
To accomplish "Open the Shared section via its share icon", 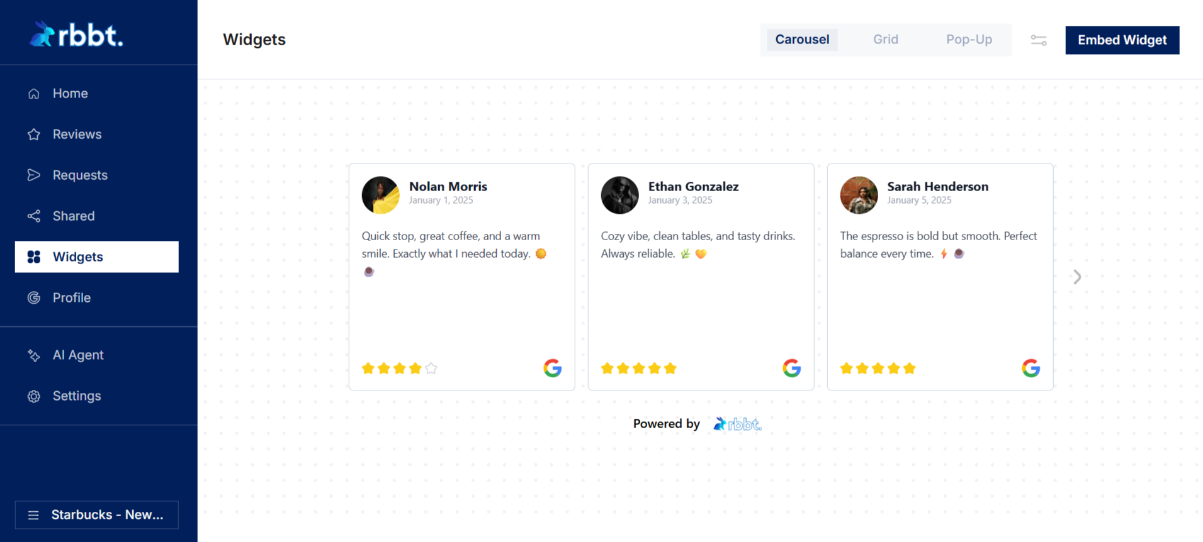I will (x=33, y=216).
